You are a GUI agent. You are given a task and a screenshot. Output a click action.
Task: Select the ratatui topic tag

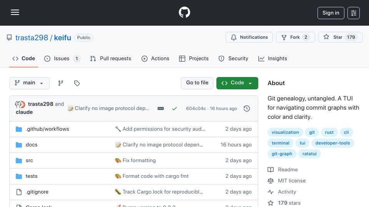(309, 154)
